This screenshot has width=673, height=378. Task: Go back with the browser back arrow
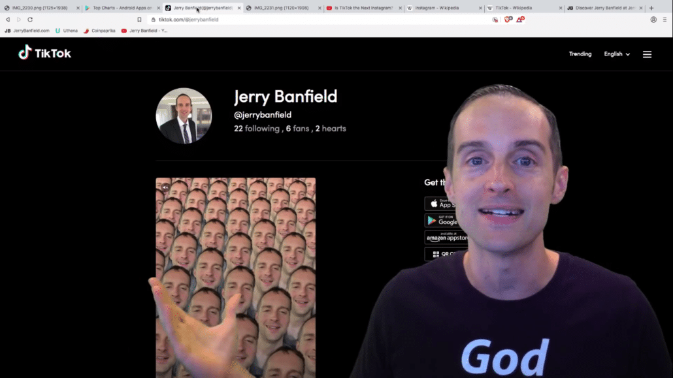point(8,20)
